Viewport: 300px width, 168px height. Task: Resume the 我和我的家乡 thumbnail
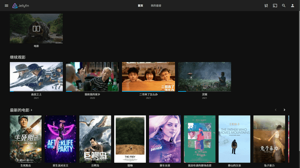pyautogui.click(x=92, y=77)
